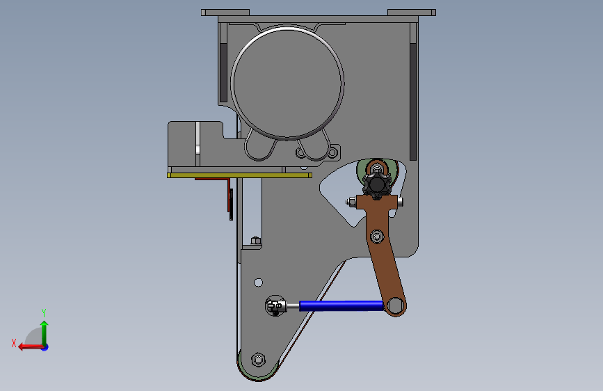Select the ball joint at strut's left end
Screen dimensions: 603x391
[275, 306]
